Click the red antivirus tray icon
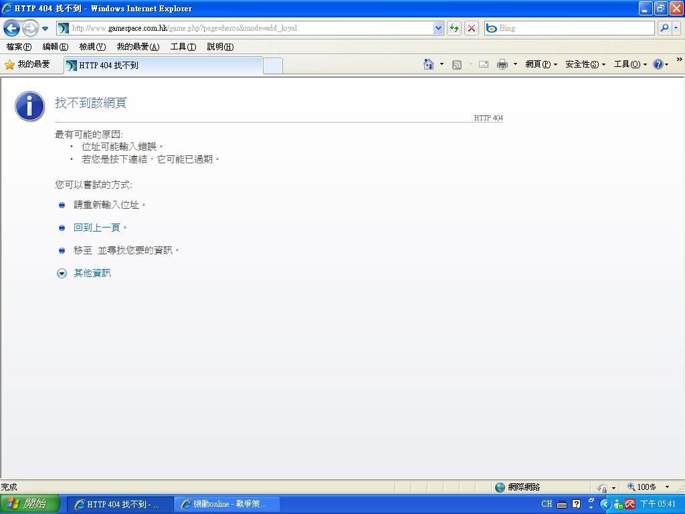 [630, 505]
